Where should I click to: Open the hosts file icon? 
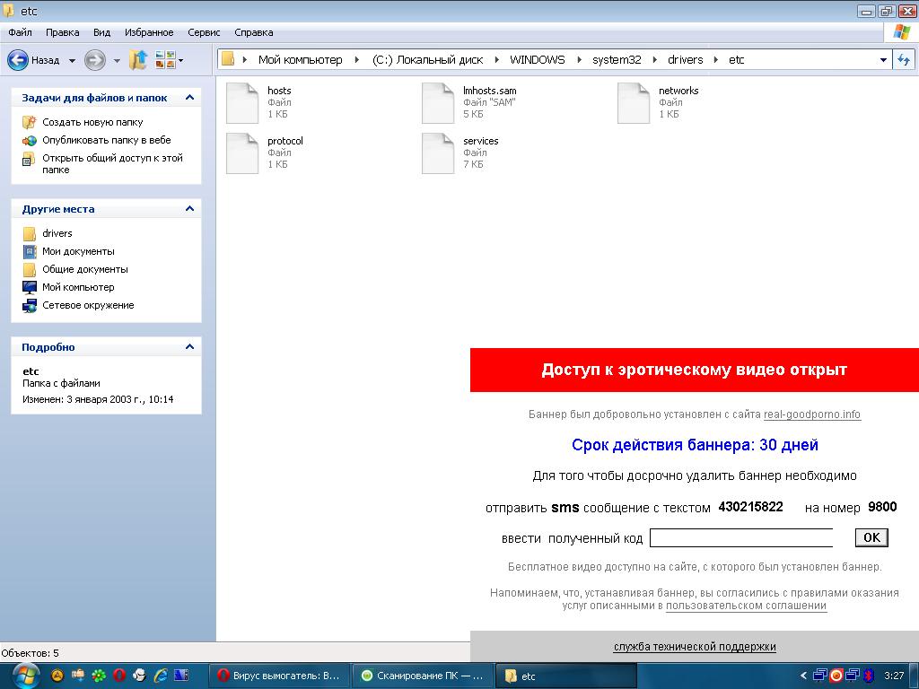(242, 103)
